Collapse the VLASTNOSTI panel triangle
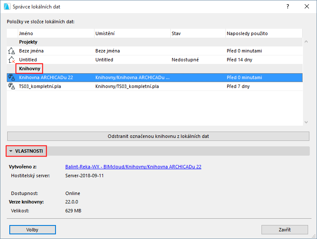 11,151
